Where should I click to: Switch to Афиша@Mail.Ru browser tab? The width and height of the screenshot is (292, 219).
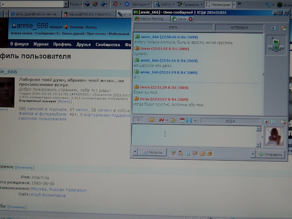[89, 14]
